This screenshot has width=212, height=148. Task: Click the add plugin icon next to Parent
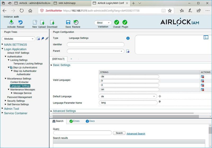click(x=128, y=51)
